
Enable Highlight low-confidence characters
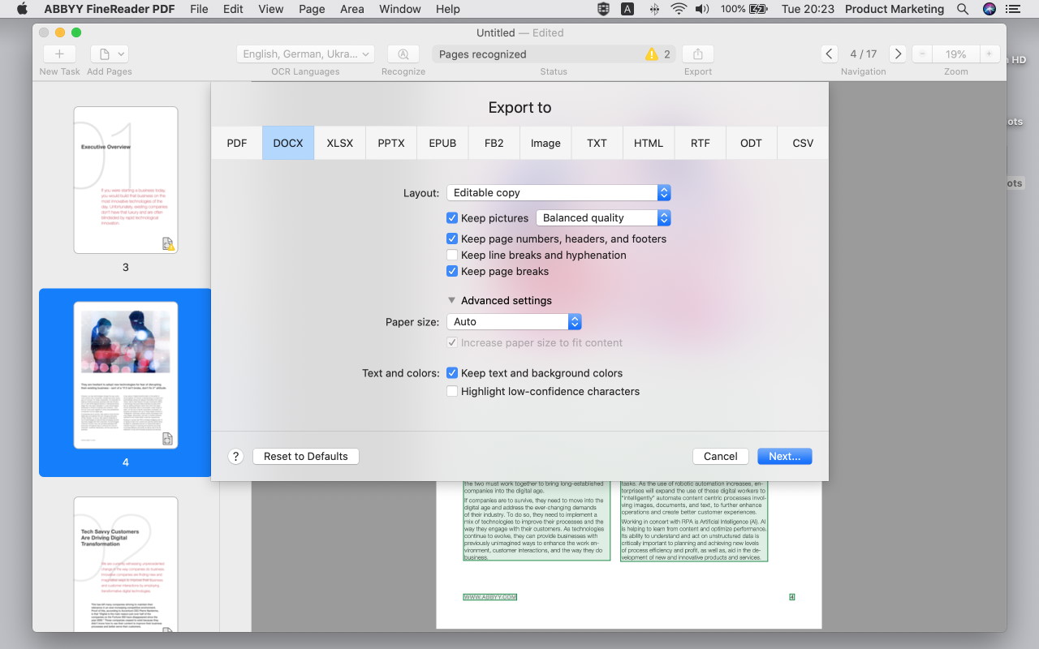pos(452,391)
